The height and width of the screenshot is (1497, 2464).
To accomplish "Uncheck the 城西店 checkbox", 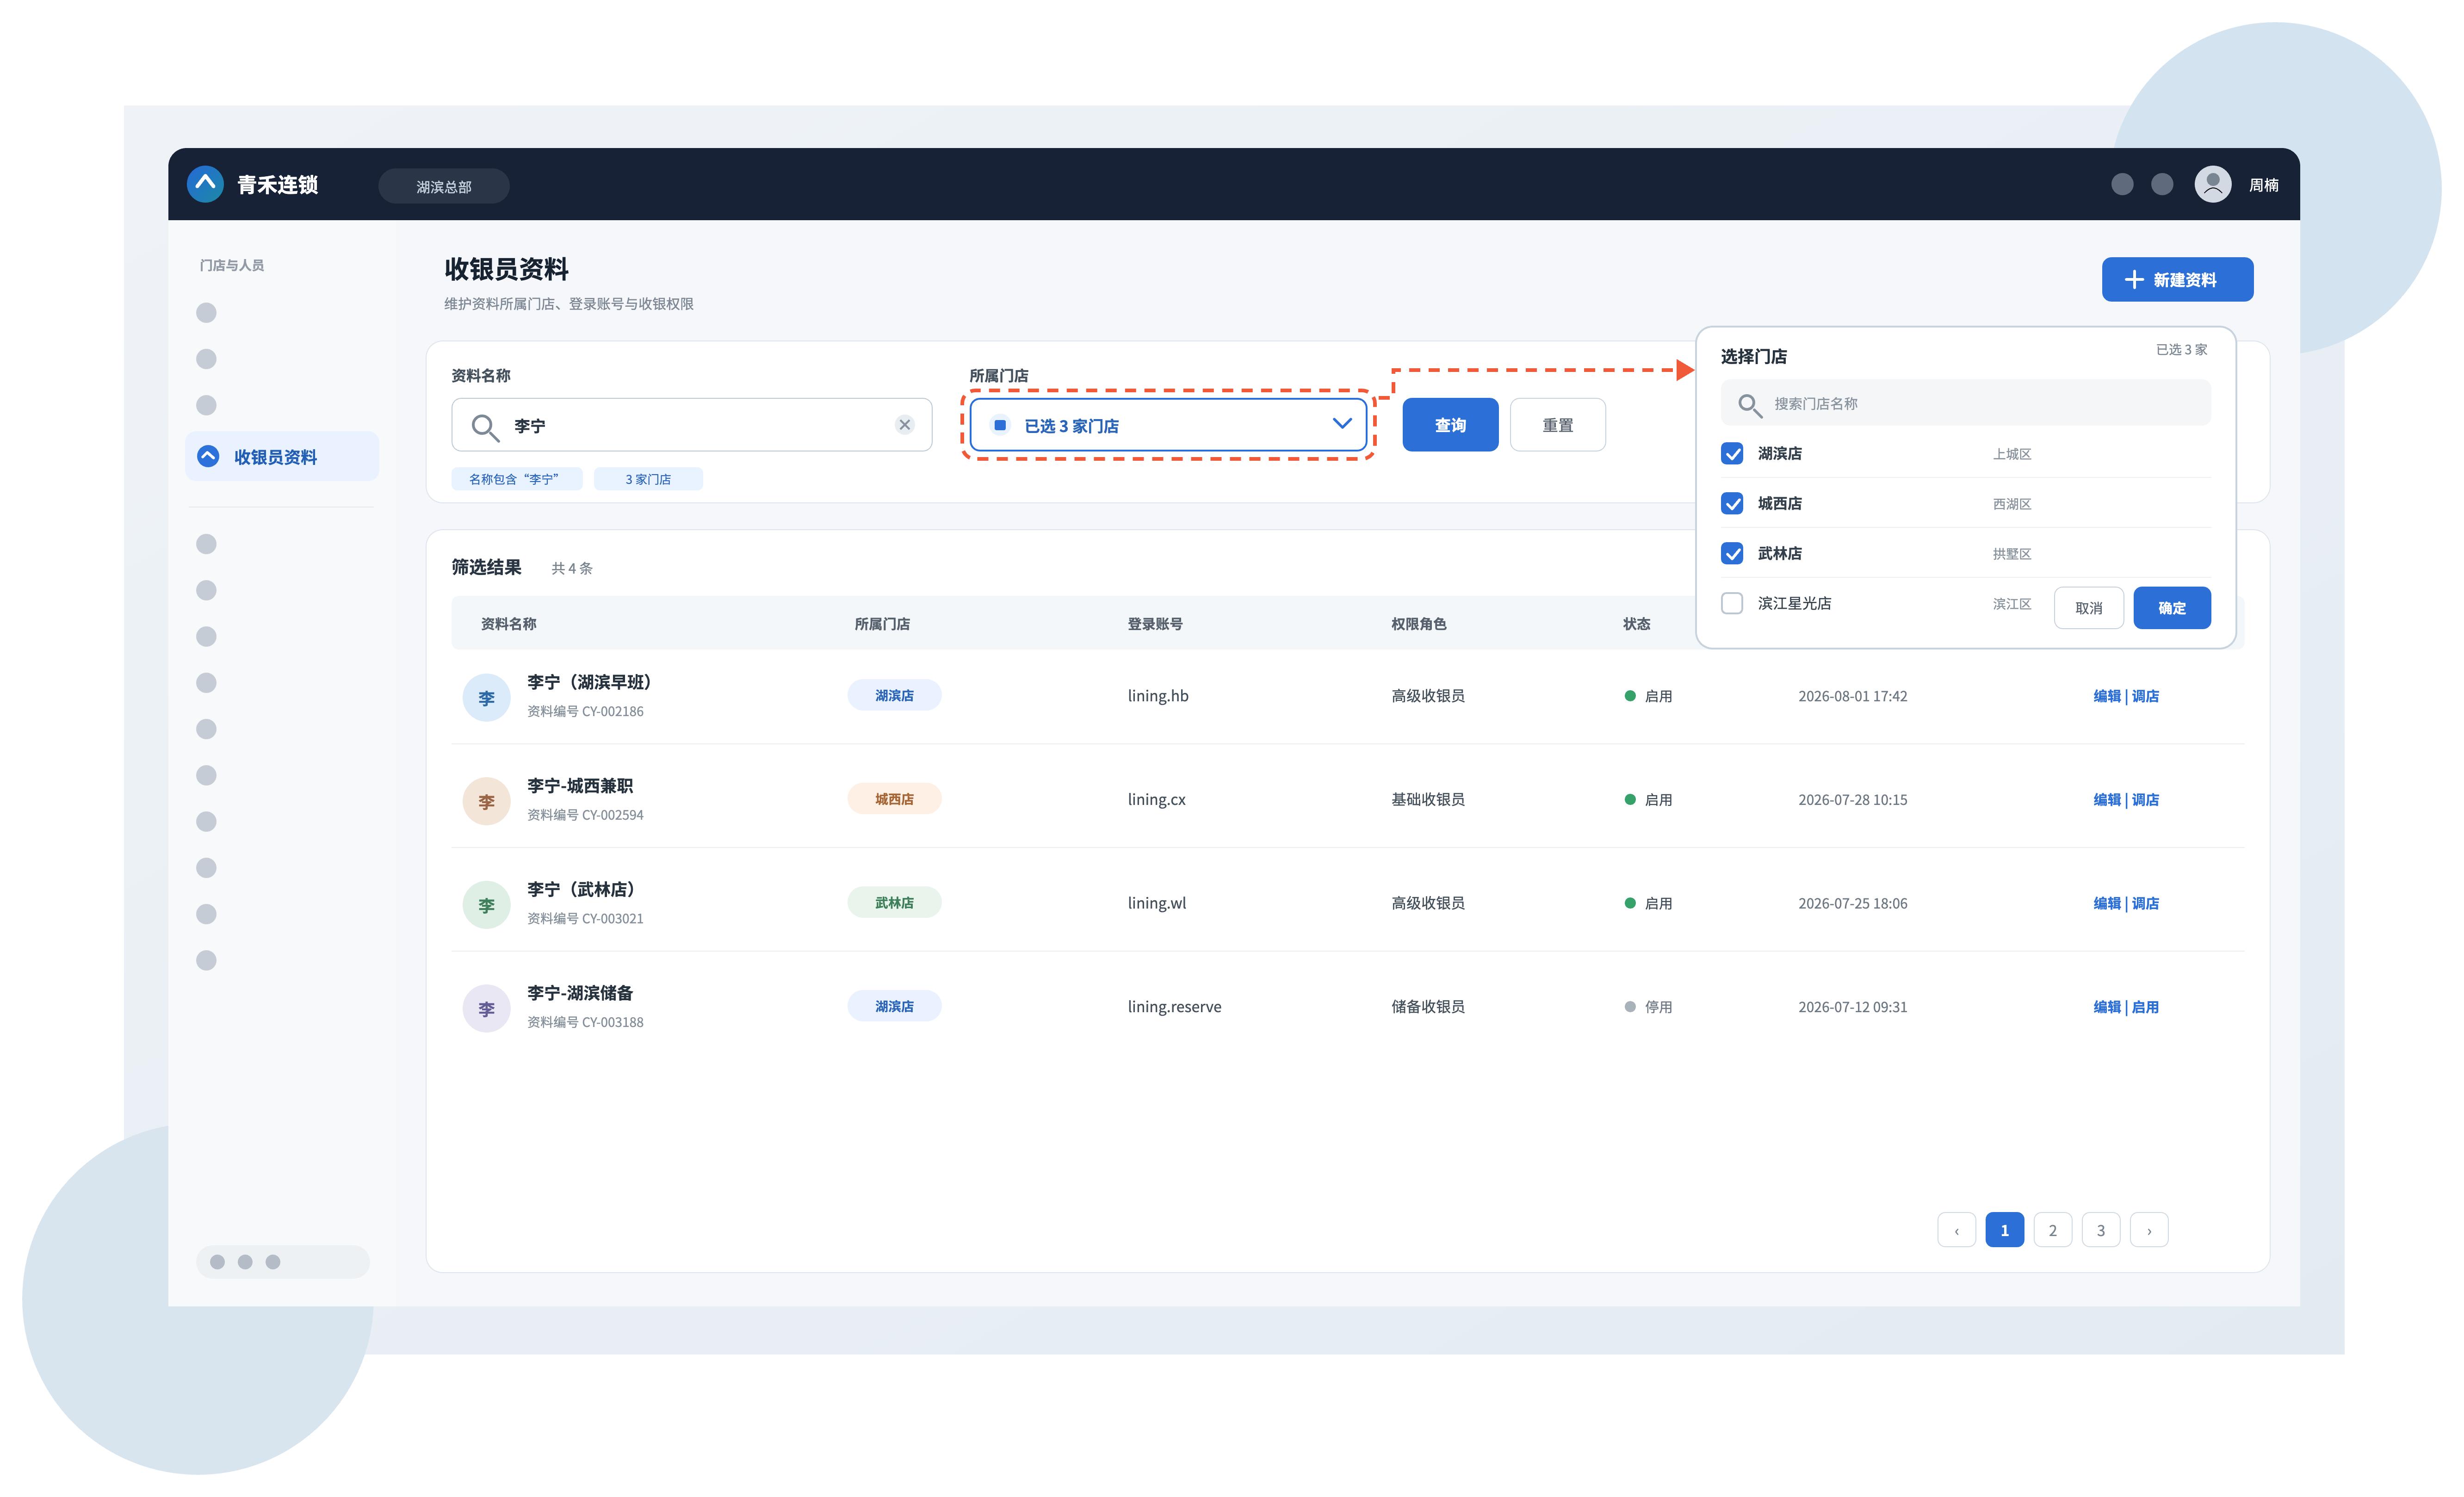I will tap(1732, 503).
